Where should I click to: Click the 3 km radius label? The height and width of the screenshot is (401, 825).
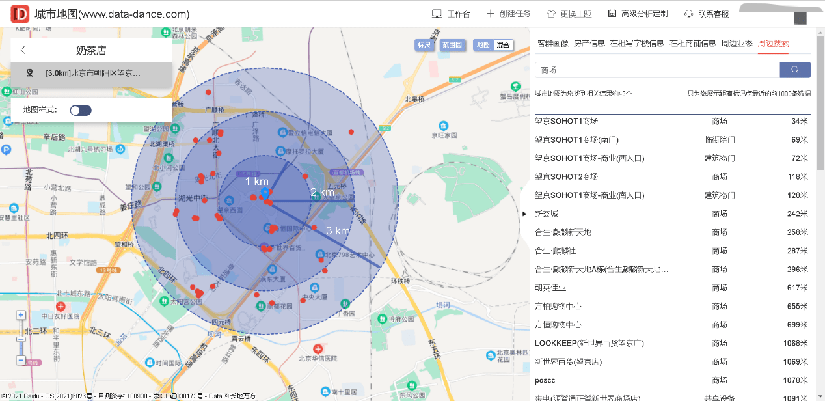(x=338, y=231)
